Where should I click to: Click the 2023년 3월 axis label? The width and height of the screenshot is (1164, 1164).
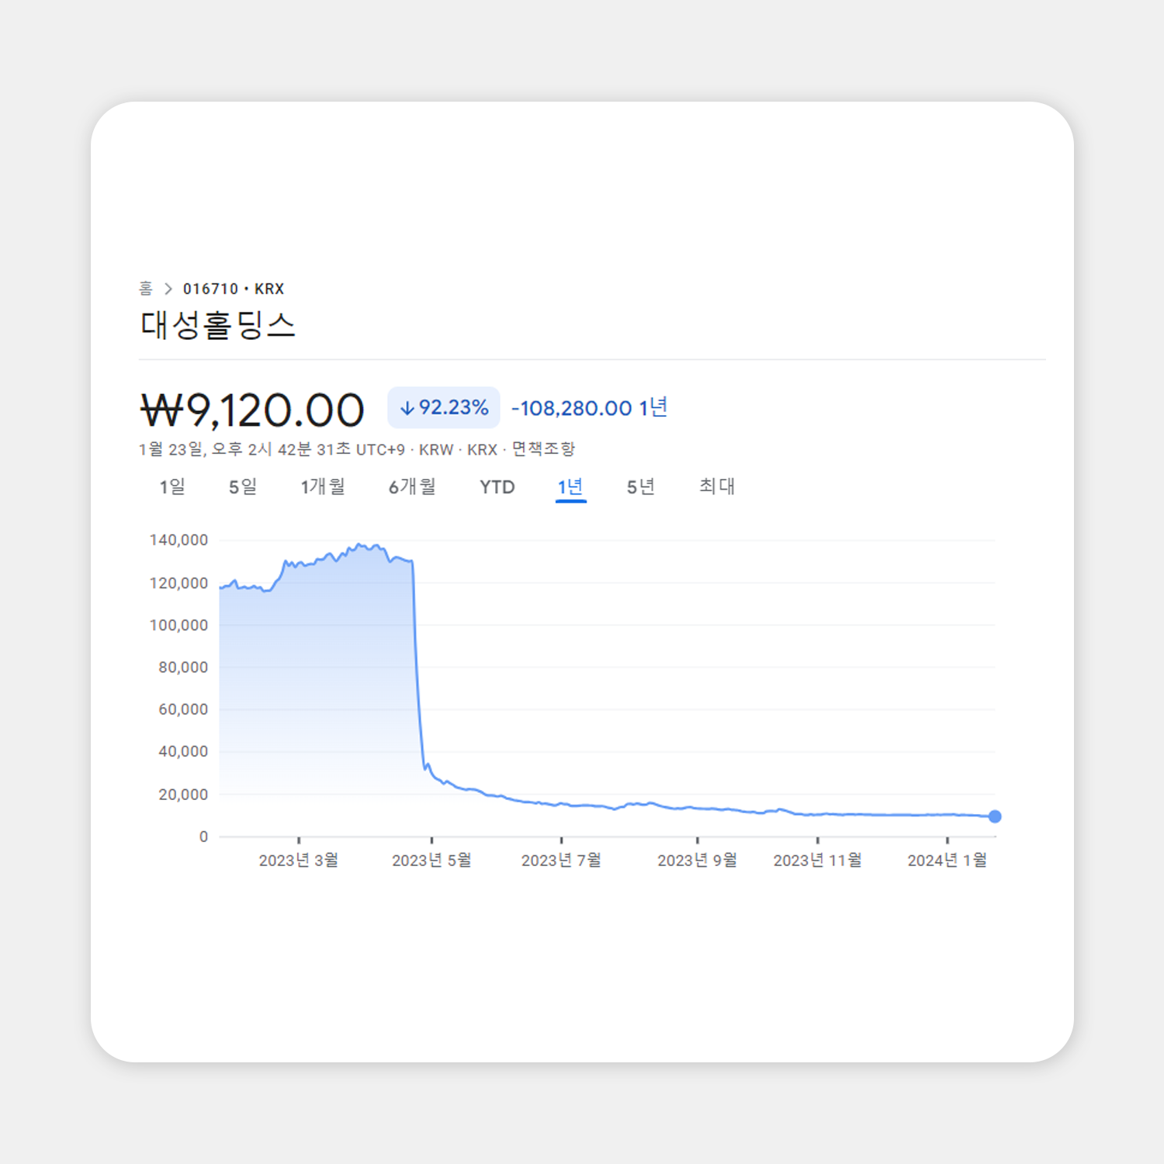(x=299, y=860)
